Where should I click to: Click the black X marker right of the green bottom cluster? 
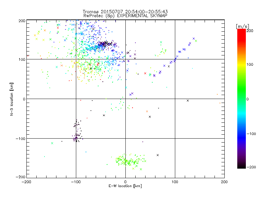click(x=158, y=155)
